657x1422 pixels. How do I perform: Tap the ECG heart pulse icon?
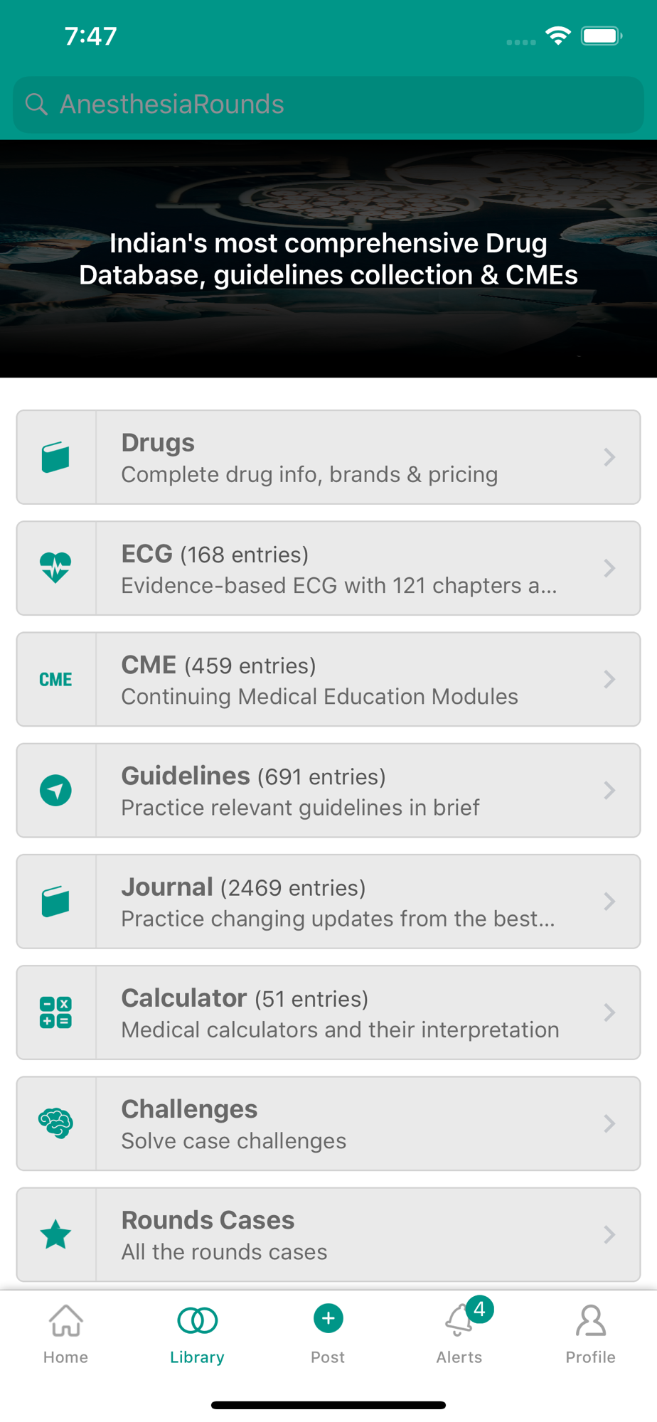point(55,568)
